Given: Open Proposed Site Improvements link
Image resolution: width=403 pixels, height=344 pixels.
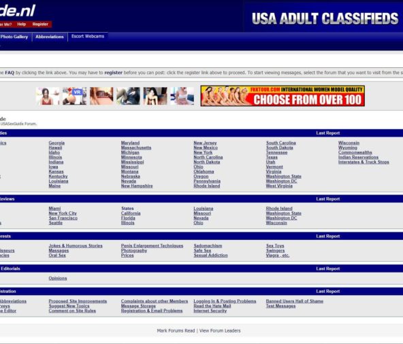Looking at the screenshot, I should coord(78,301).
